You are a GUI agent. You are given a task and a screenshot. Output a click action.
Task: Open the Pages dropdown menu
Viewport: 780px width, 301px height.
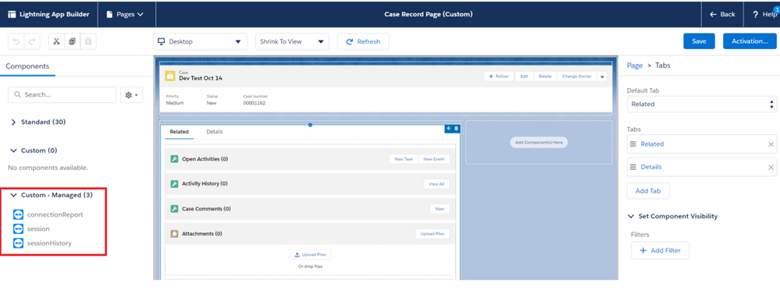pyautogui.click(x=126, y=14)
